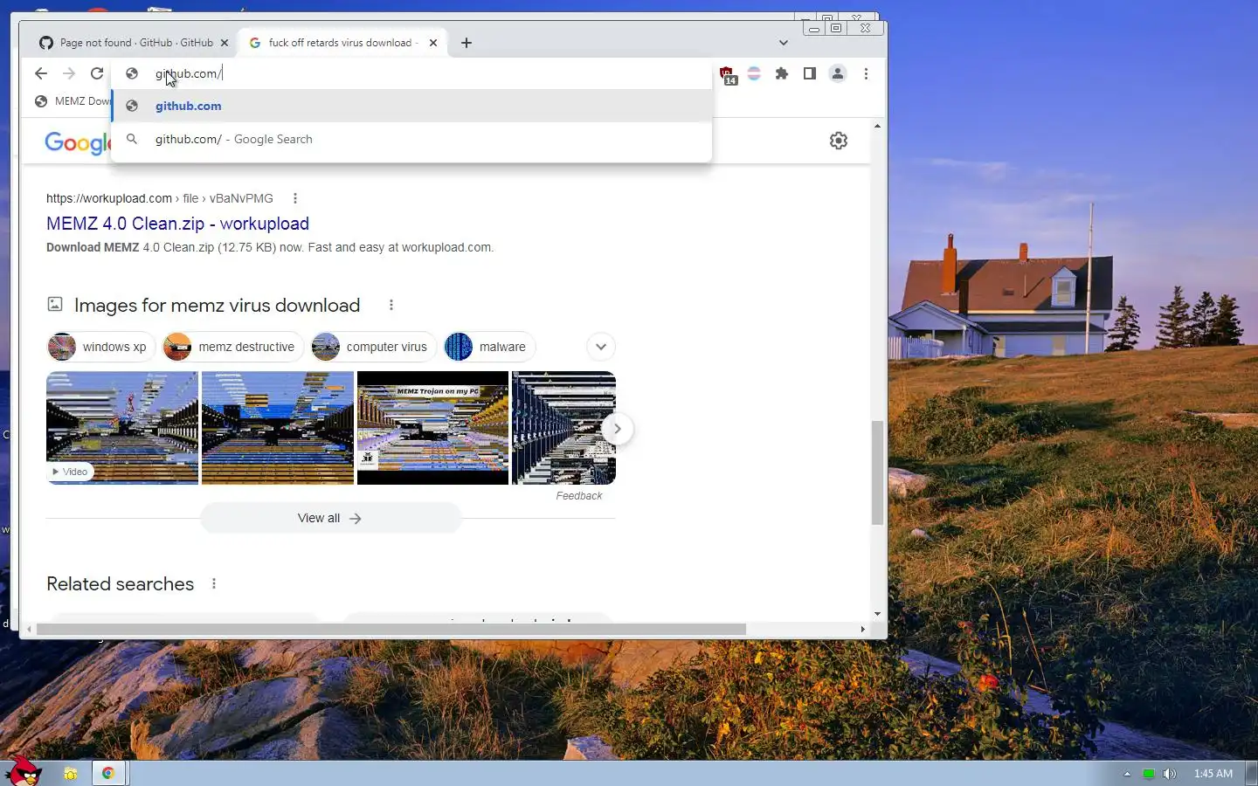
Task: Show hidden system tray icons
Action: pos(1127,774)
